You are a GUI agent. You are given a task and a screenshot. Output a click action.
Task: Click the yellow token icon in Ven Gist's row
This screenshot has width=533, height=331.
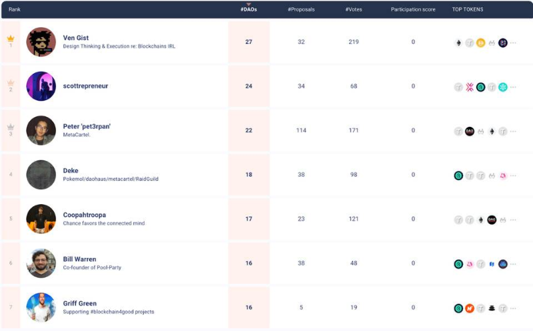click(x=480, y=43)
